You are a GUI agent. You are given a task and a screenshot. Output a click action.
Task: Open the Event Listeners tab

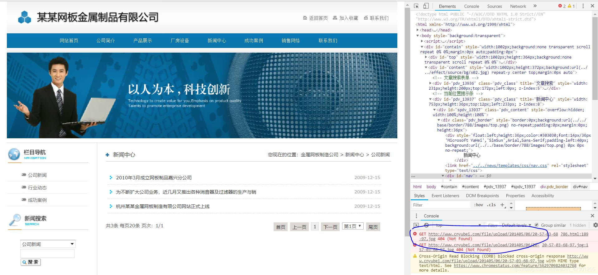point(445,196)
